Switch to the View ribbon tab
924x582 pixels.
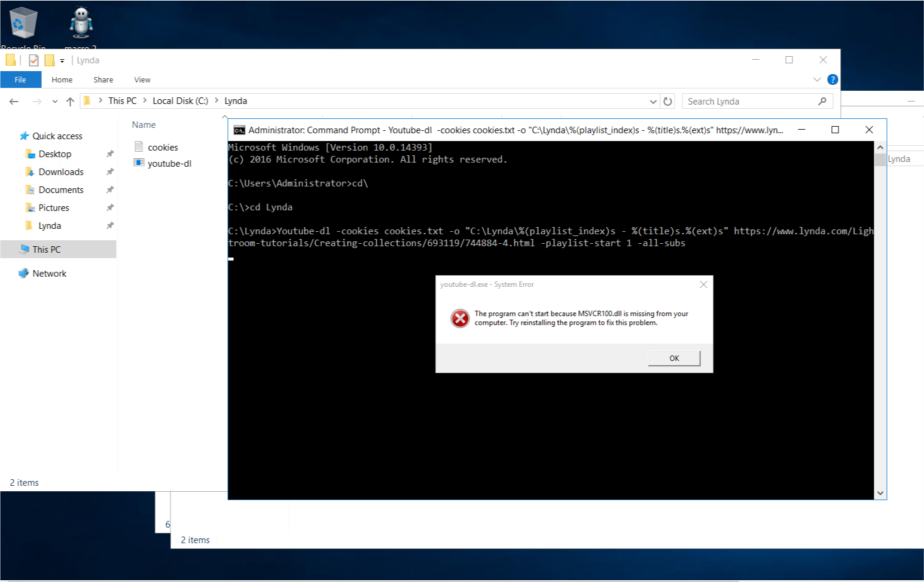pyautogui.click(x=142, y=79)
